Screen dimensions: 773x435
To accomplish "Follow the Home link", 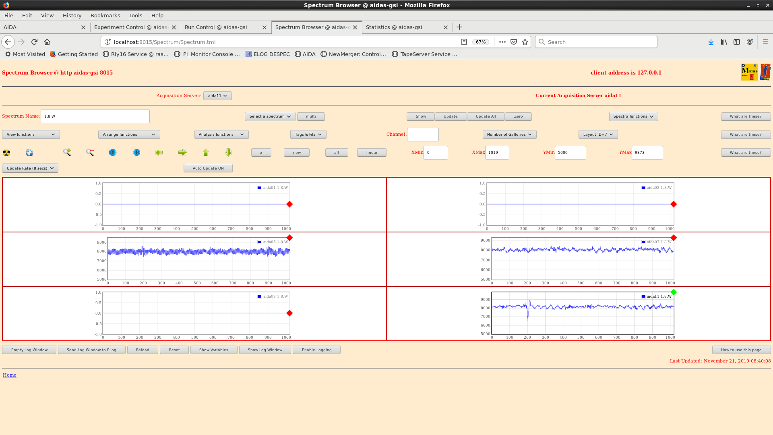I will 10,375.
